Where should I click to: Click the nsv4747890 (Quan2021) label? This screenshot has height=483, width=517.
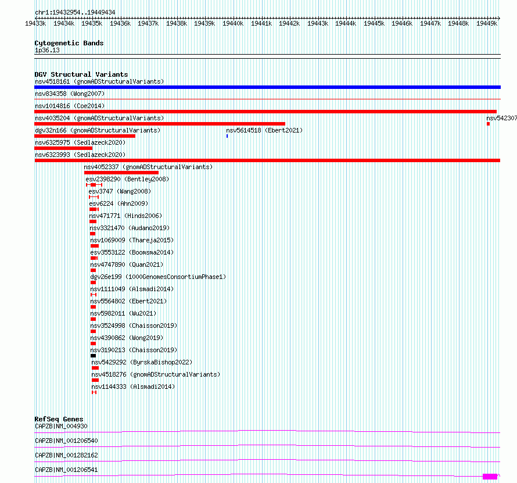[127, 264]
